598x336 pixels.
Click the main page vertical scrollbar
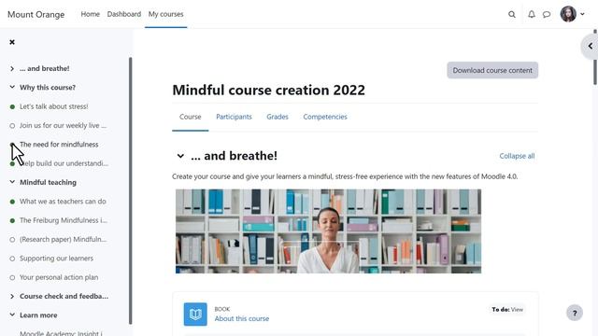pyautogui.click(x=595, y=57)
